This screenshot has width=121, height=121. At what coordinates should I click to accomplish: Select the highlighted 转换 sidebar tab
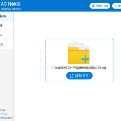pyautogui.click(x=7, y=16)
